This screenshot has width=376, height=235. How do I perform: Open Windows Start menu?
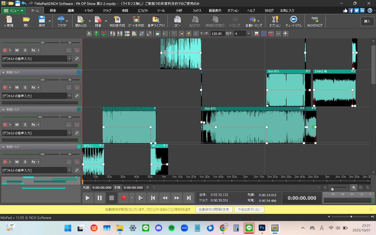(x=68, y=228)
